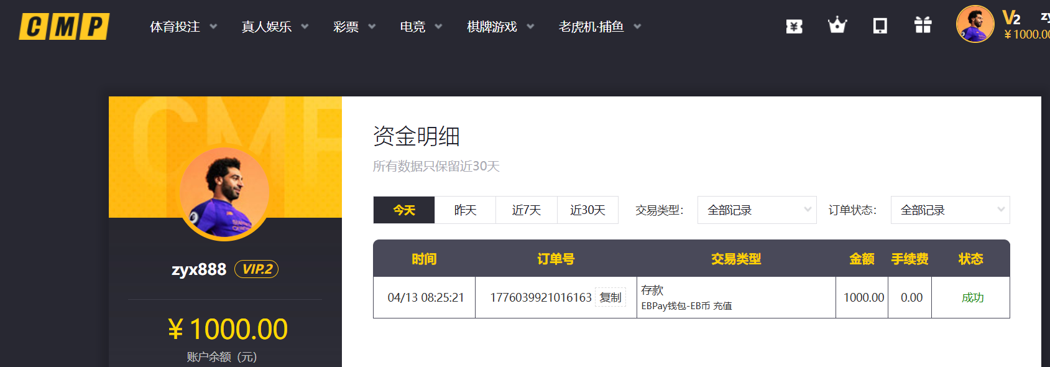Click the gift box promotions icon
Image resolution: width=1050 pixels, height=367 pixels.
[923, 26]
